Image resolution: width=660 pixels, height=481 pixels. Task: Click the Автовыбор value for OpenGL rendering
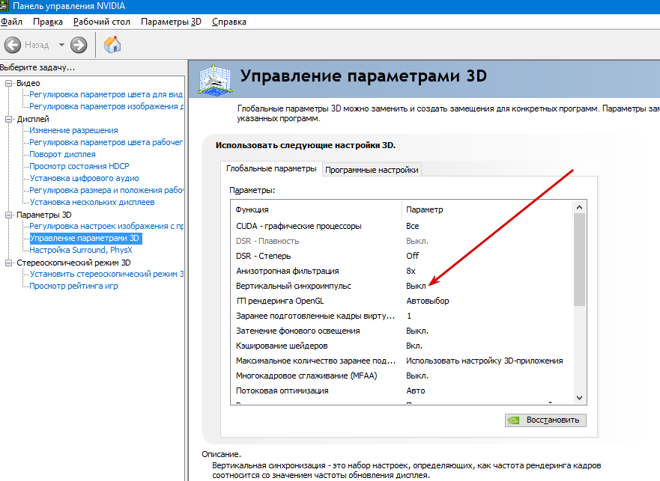[x=428, y=301]
